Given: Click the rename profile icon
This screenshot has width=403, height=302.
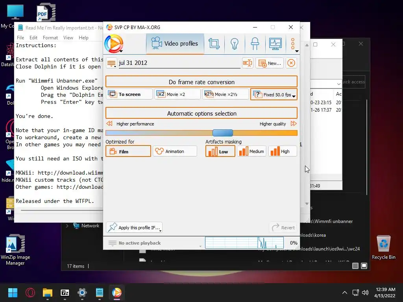Looking at the screenshot, I should click(x=248, y=63).
